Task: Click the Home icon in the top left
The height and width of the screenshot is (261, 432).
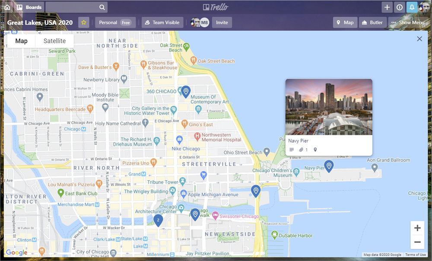Action: [6, 7]
